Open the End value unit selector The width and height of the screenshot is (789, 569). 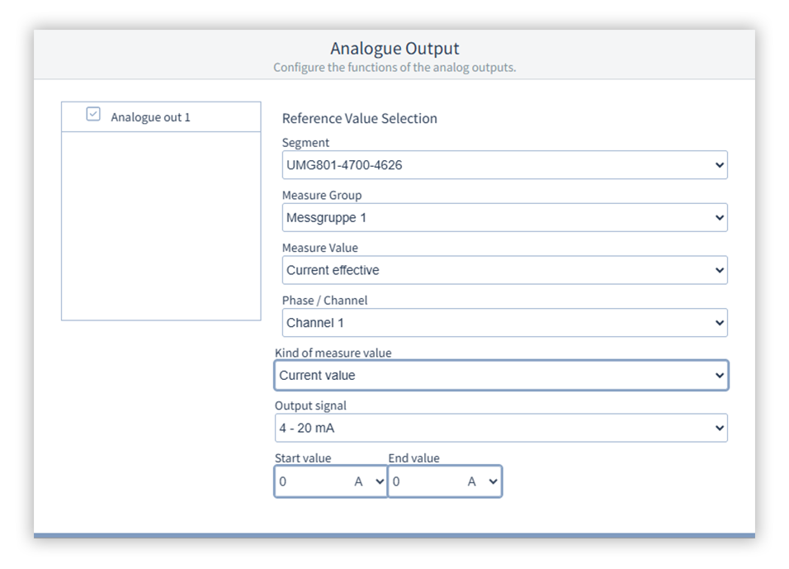(x=483, y=481)
